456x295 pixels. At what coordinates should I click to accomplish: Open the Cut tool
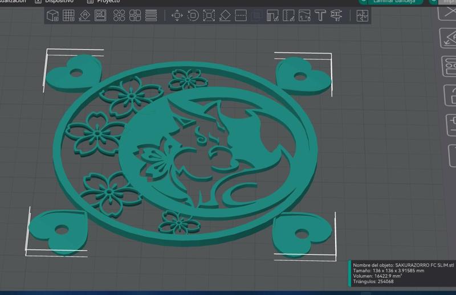[x=241, y=16]
